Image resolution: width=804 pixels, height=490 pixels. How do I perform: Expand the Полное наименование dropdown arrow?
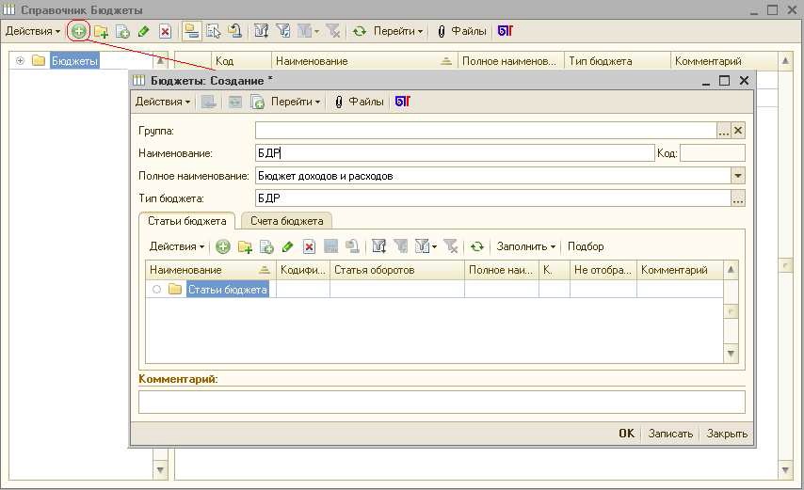738,176
